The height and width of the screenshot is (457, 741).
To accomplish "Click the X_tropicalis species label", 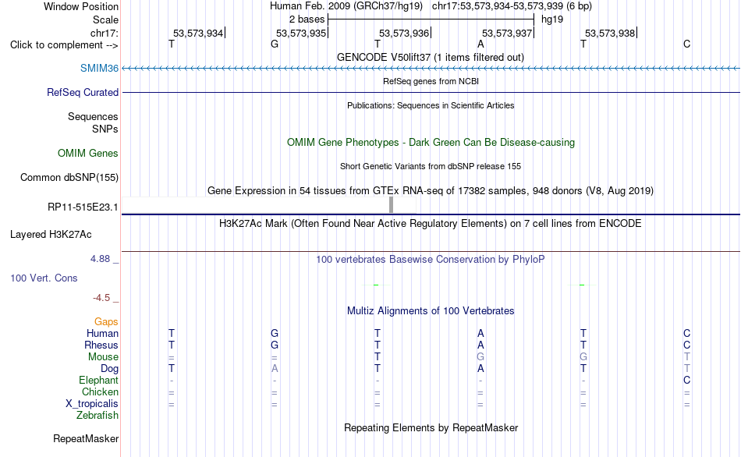I will pos(92,404).
